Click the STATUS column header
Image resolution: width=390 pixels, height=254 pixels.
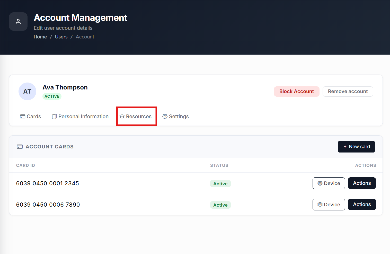click(219, 165)
